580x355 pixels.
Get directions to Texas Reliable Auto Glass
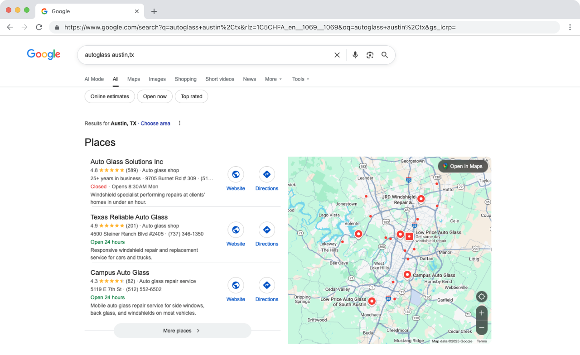(266, 230)
